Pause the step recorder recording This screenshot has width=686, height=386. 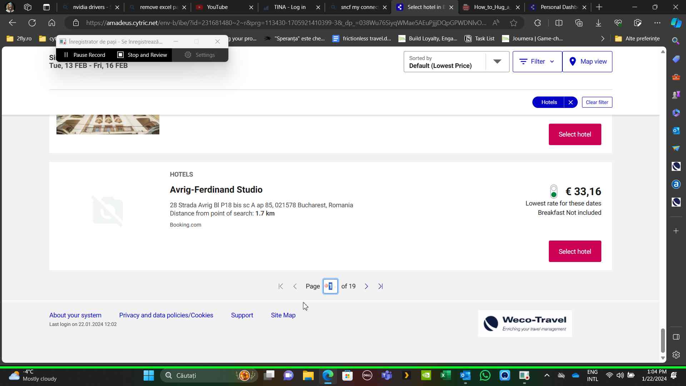(85, 55)
